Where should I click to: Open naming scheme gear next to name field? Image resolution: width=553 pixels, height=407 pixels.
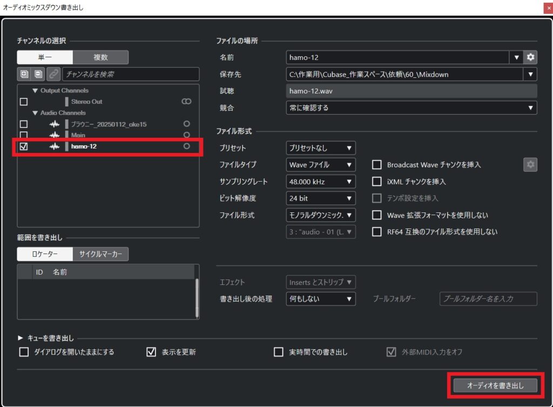530,57
